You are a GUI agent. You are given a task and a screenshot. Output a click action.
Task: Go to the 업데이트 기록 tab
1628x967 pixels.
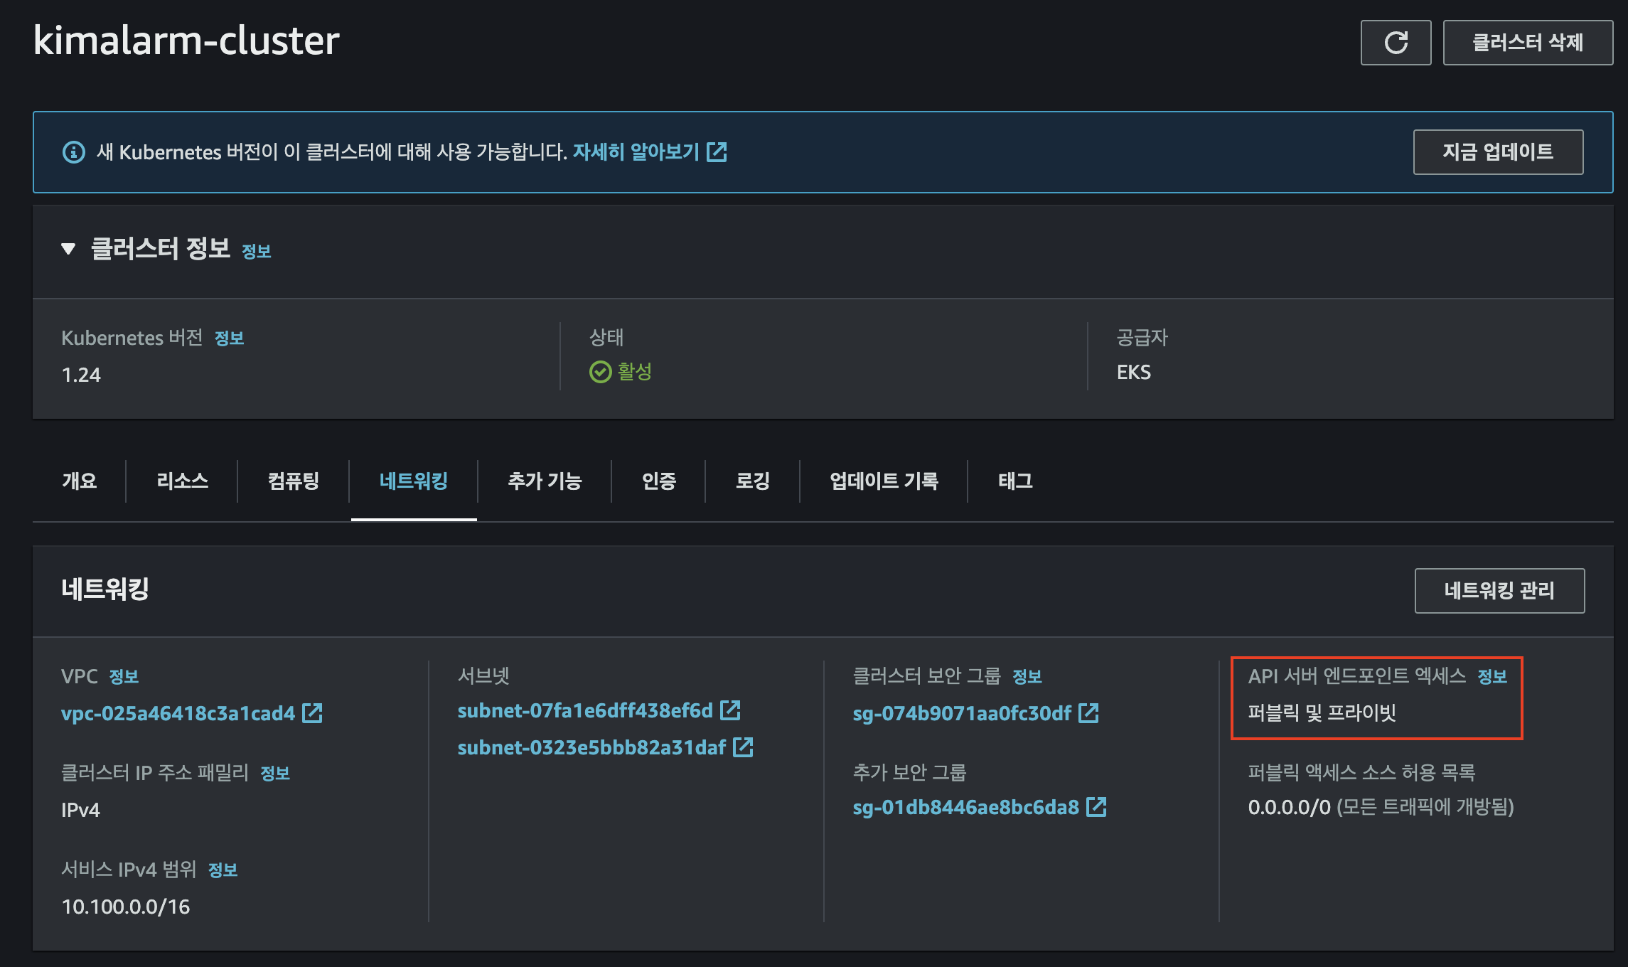(x=884, y=481)
